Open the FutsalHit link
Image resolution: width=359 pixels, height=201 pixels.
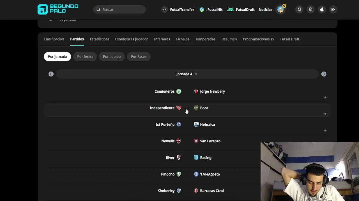click(x=215, y=9)
